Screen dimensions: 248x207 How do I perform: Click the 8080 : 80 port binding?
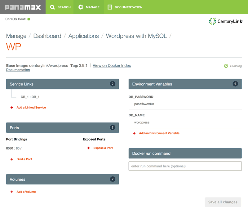coord(14,148)
